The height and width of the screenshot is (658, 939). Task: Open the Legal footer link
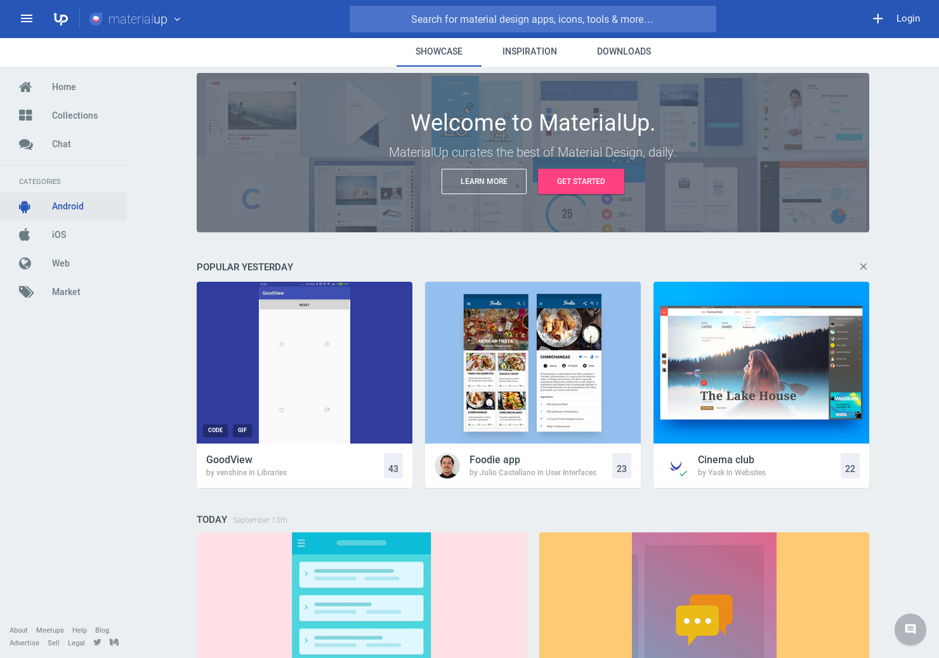point(76,643)
